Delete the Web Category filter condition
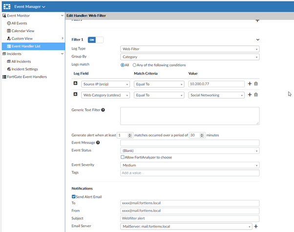Viewport: 294px width, 232px height. (255, 95)
